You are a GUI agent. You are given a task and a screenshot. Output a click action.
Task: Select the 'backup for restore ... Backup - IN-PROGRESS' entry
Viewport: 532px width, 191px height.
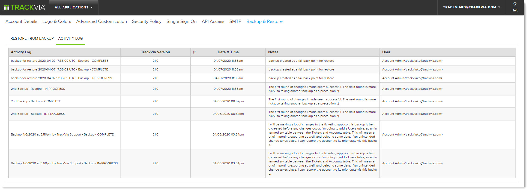point(61,78)
